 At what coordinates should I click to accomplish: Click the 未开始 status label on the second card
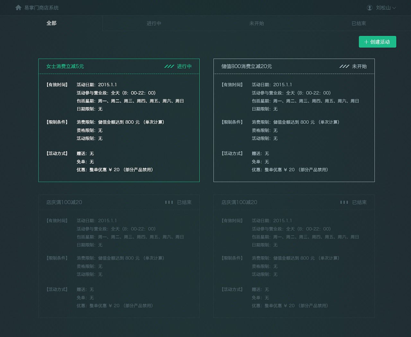point(359,66)
